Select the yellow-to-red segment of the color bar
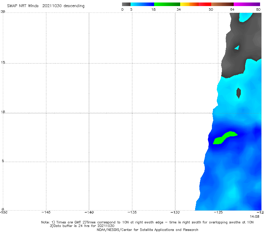This screenshot has width=264, height=232. (196, 4)
